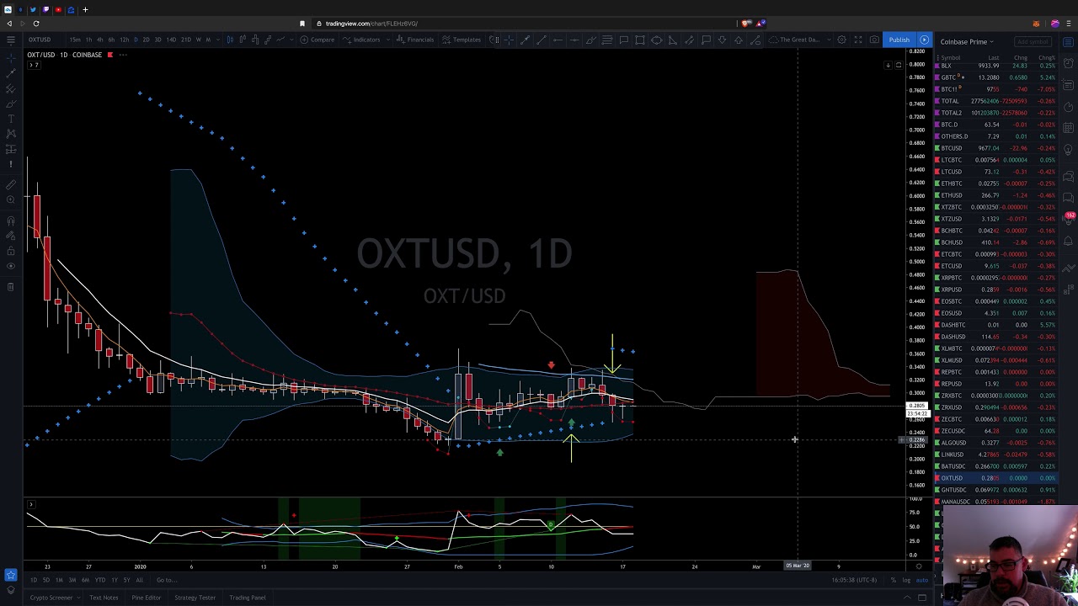Open the Trading Panel tab

pos(247,598)
